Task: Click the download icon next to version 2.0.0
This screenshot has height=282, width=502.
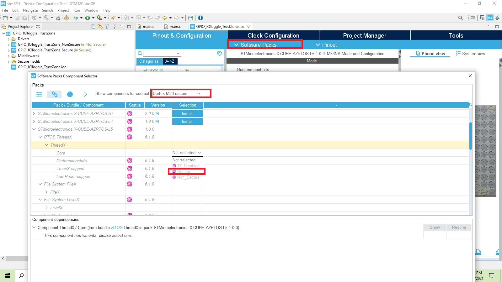Action: pyautogui.click(x=157, y=113)
